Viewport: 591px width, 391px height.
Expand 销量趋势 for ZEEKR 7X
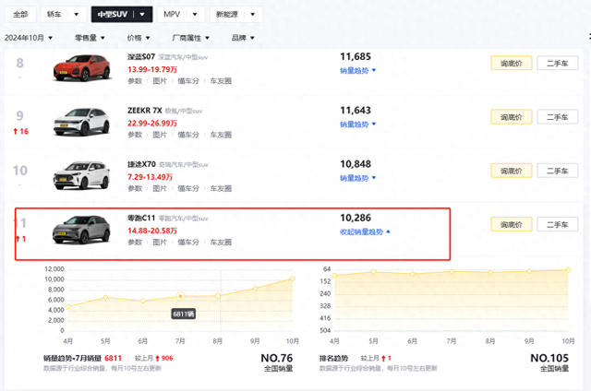[357, 124]
